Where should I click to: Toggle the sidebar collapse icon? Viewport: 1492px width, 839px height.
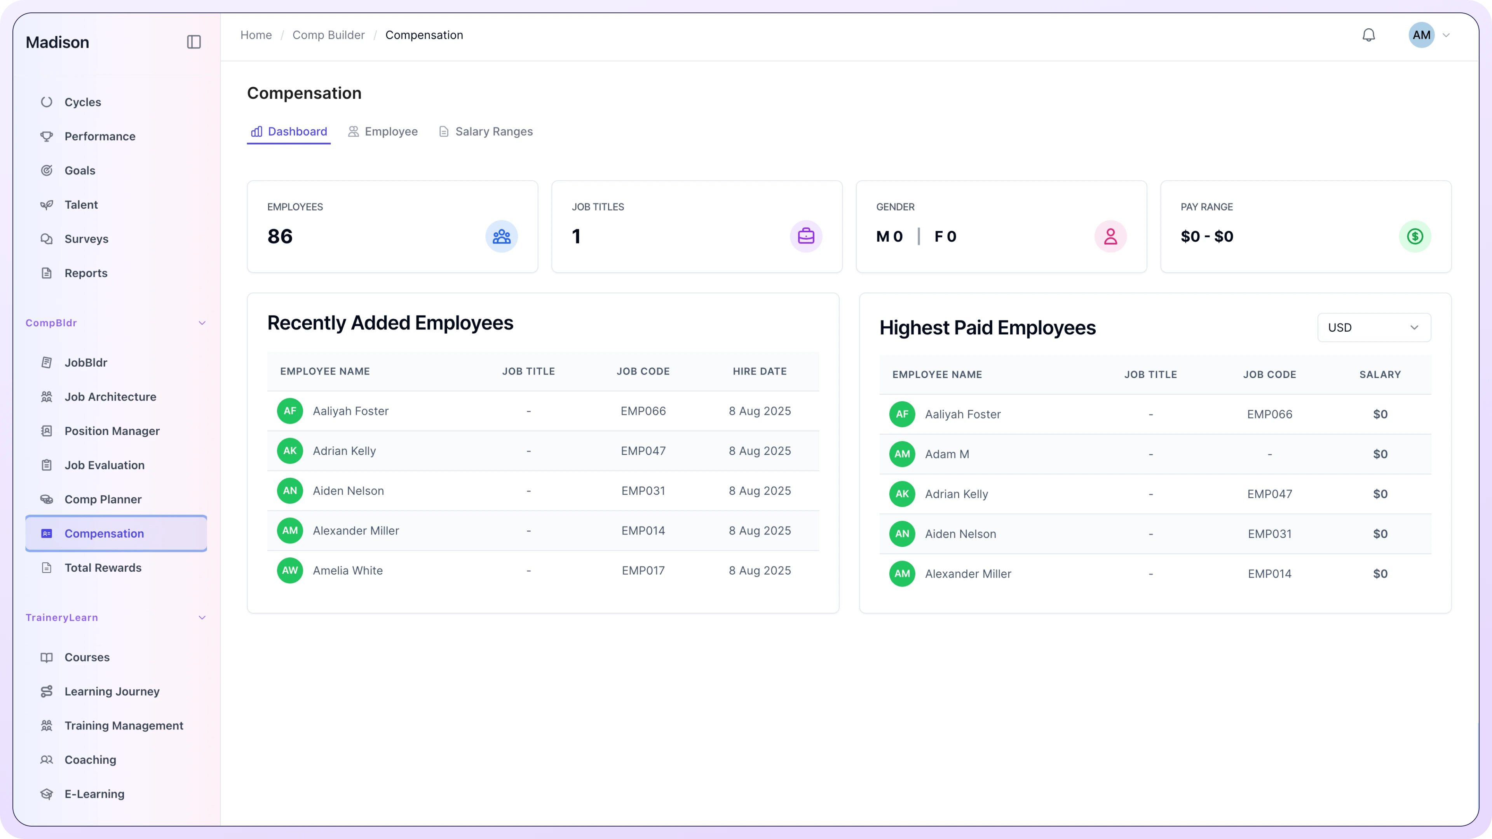pos(193,42)
